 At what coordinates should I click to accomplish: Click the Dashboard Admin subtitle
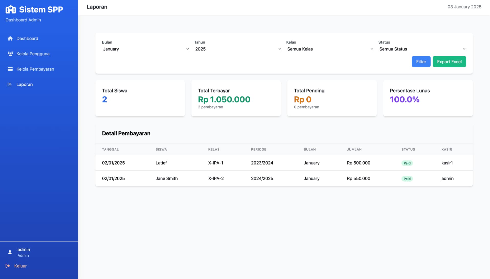point(23,20)
